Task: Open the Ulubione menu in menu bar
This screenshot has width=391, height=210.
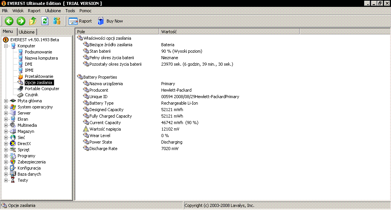Action: (53, 11)
